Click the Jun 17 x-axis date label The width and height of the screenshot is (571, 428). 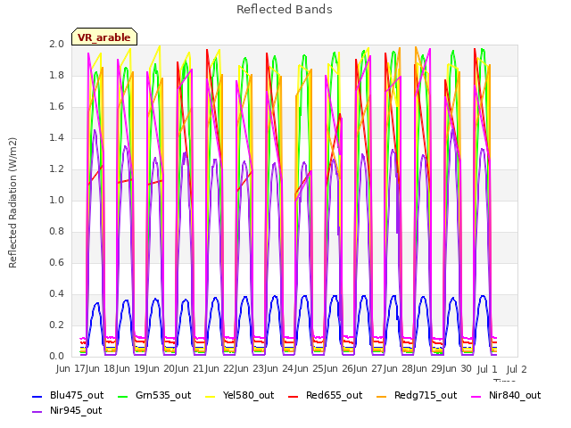click(70, 368)
